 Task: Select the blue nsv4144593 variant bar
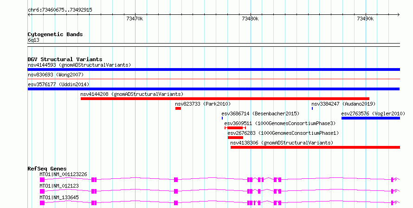(213, 69)
